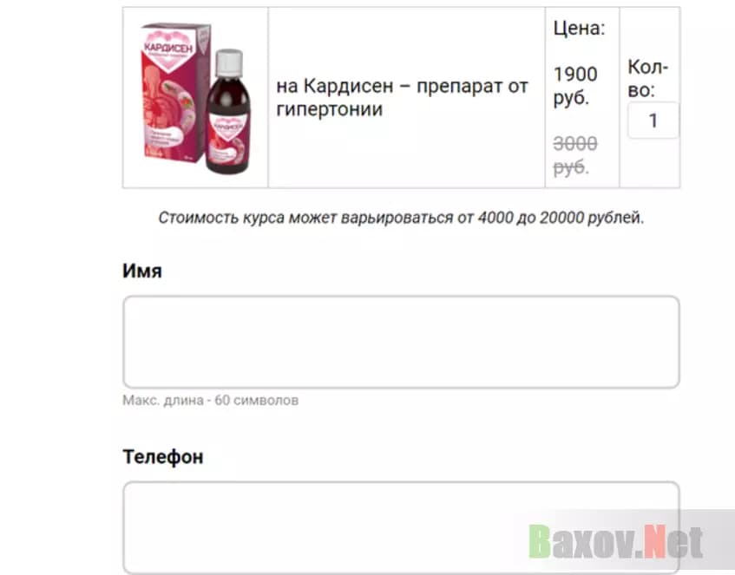Click the product title 'на Кардисен – препарат от гипертонии'
Screen dimensions: 735x575
click(402, 97)
